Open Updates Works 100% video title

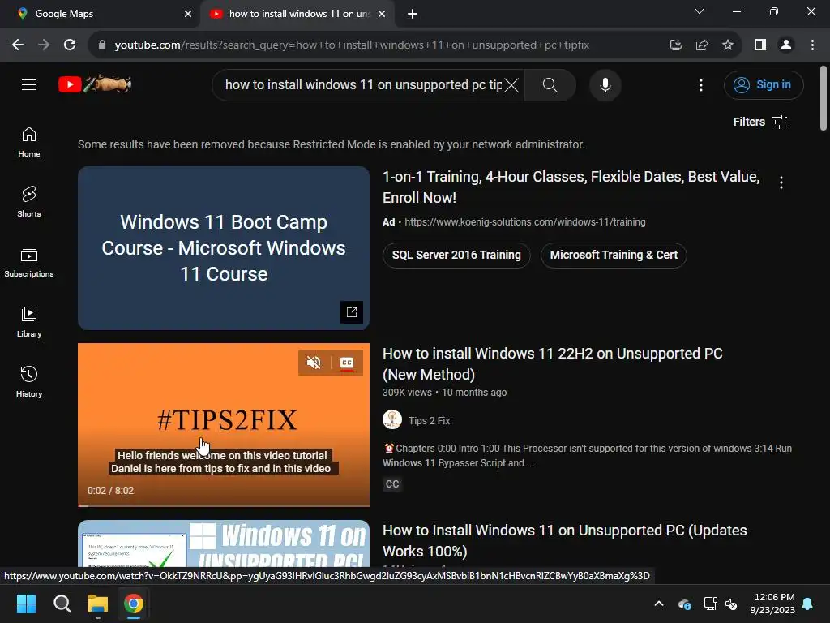click(x=564, y=541)
